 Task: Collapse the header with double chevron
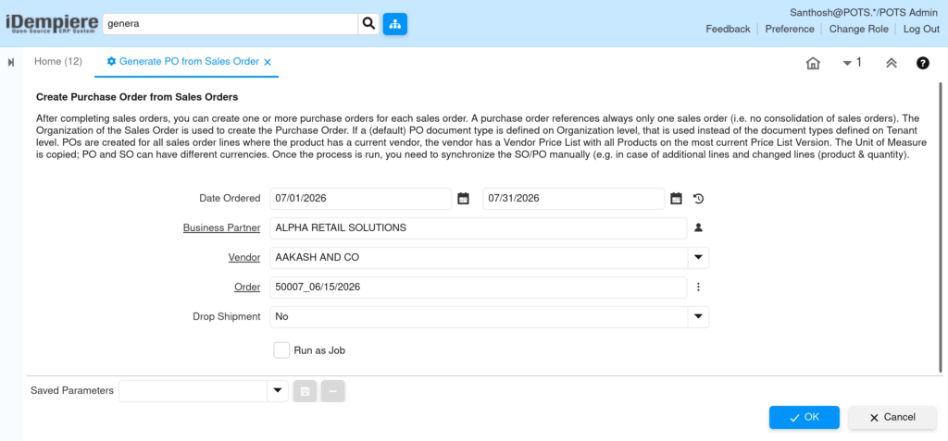[891, 63]
